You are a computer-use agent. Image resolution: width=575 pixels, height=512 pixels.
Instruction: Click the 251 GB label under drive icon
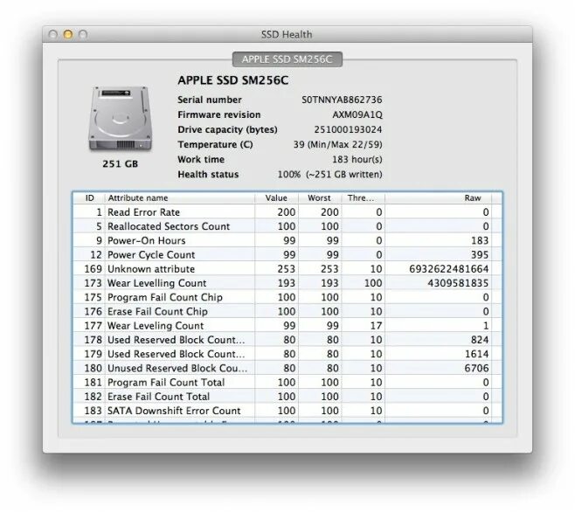point(121,164)
